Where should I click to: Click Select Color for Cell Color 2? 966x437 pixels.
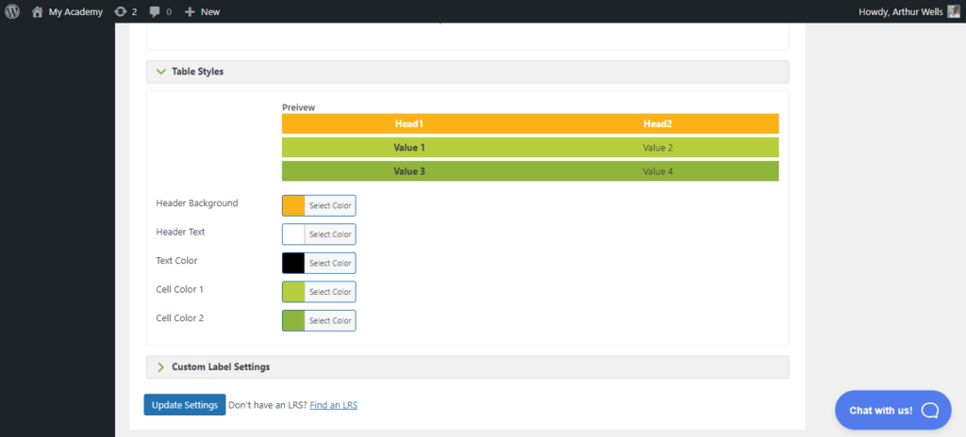click(x=330, y=320)
